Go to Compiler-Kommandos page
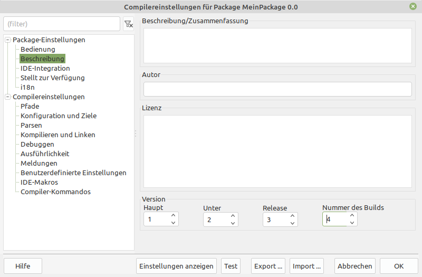The height and width of the screenshot is (277, 422). pos(55,192)
